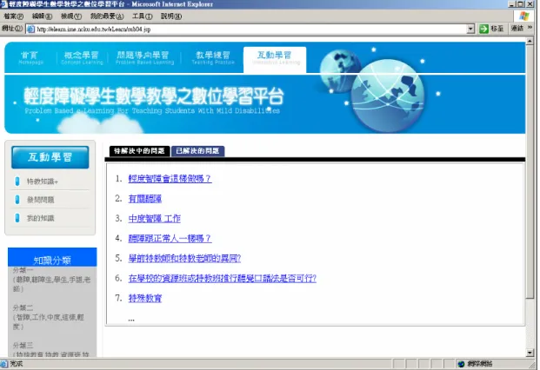Open question 7 特殊教育
Screen dimensions: 540x370
[x=145, y=298]
